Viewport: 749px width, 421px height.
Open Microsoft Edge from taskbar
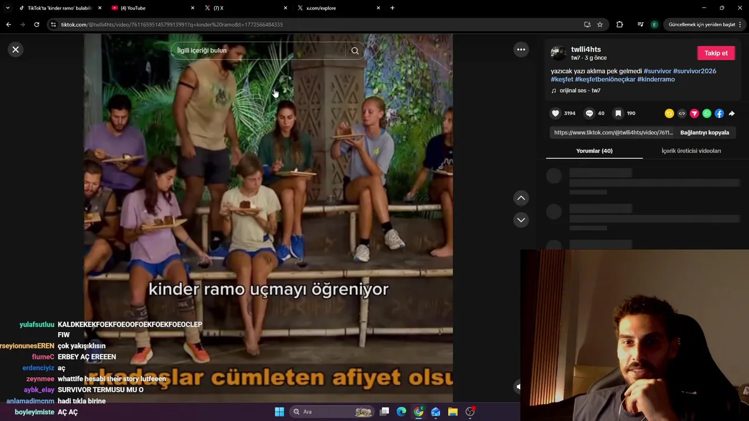click(401, 412)
